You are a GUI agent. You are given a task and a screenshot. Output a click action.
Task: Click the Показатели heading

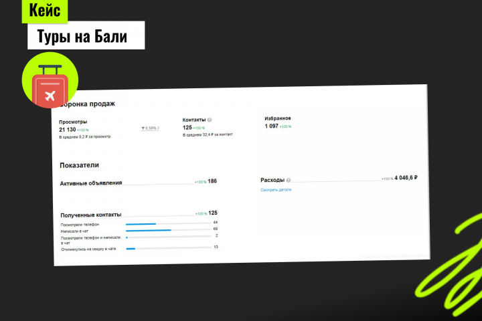pyautogui.click(x=79, y=165)
